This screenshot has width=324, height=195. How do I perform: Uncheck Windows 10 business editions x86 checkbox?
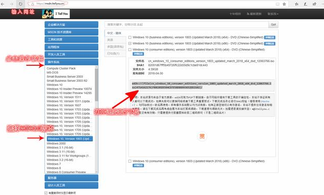point(130,44)
